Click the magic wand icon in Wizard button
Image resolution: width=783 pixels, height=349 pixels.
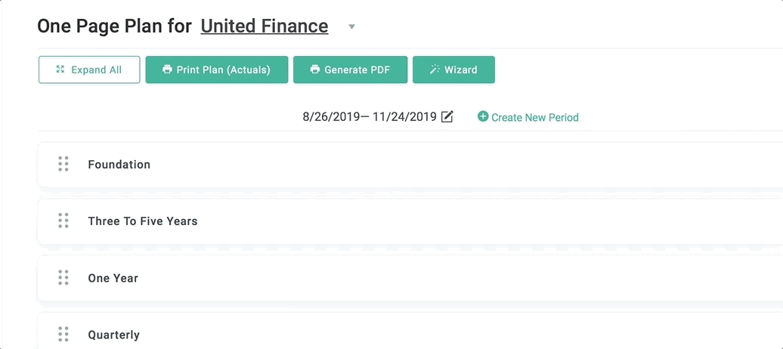pyautogui.click(x=435, y=69)
